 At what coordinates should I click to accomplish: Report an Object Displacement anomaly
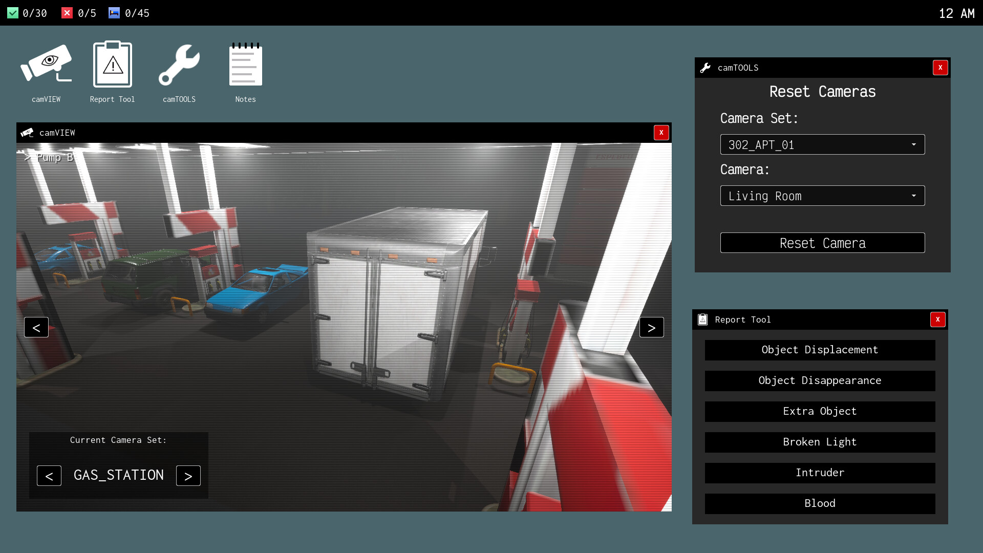819,350
